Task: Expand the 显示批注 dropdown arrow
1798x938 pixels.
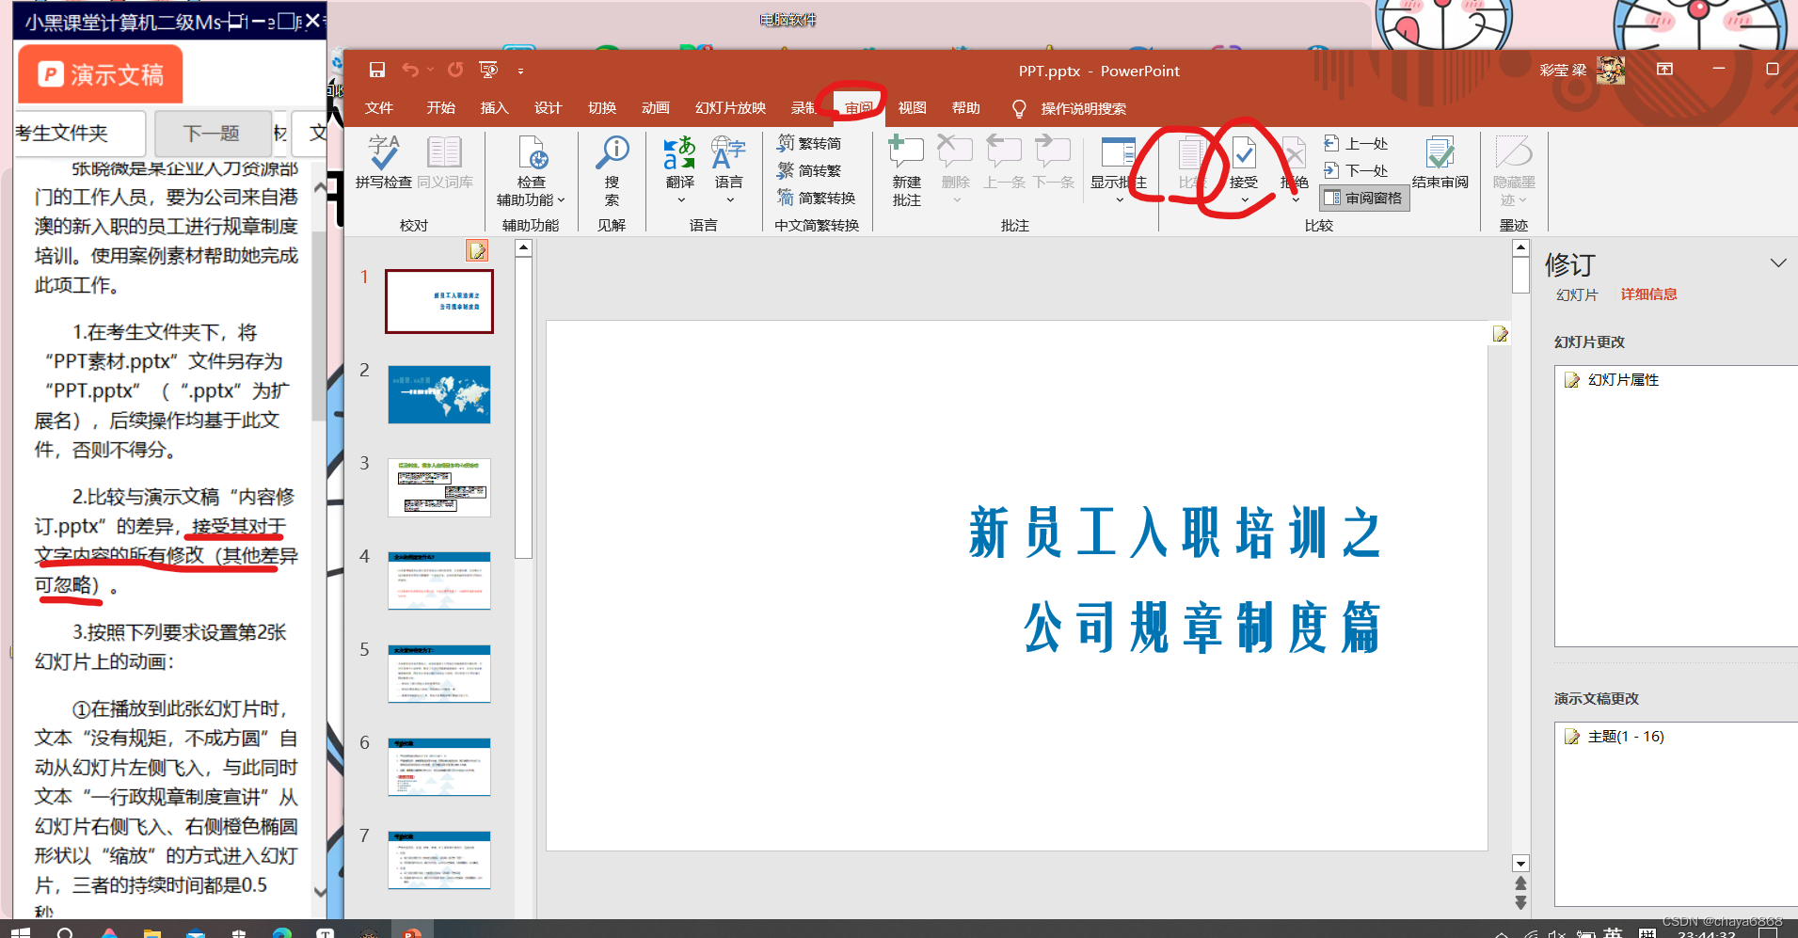Action: [1120, 199]
